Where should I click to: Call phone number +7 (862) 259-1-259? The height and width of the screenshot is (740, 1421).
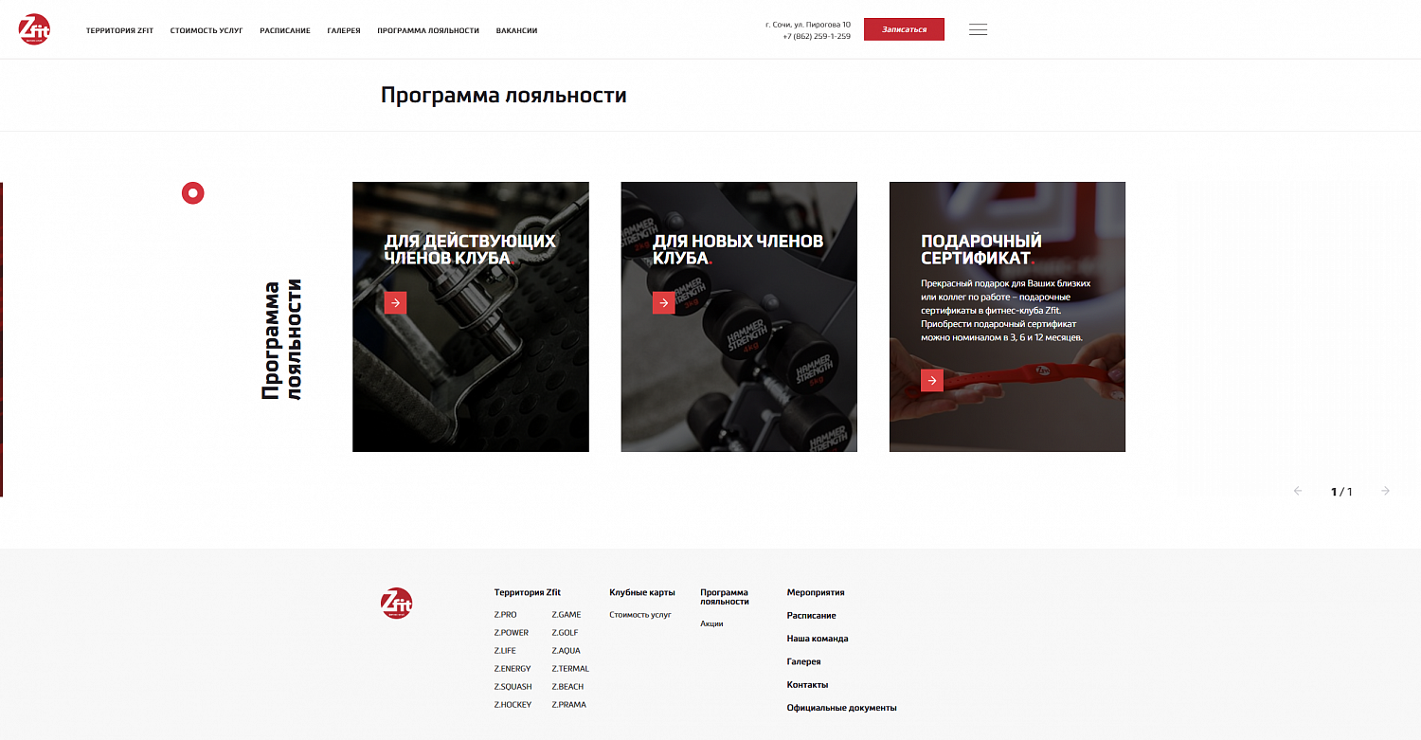pos(817,36)
